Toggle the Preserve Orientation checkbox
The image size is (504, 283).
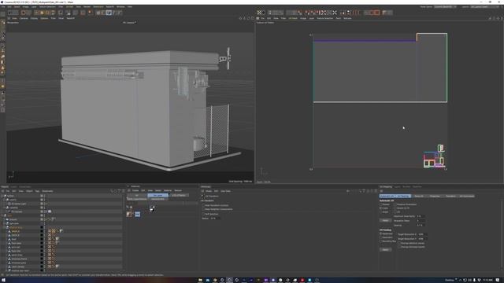[x=395, y=204]
